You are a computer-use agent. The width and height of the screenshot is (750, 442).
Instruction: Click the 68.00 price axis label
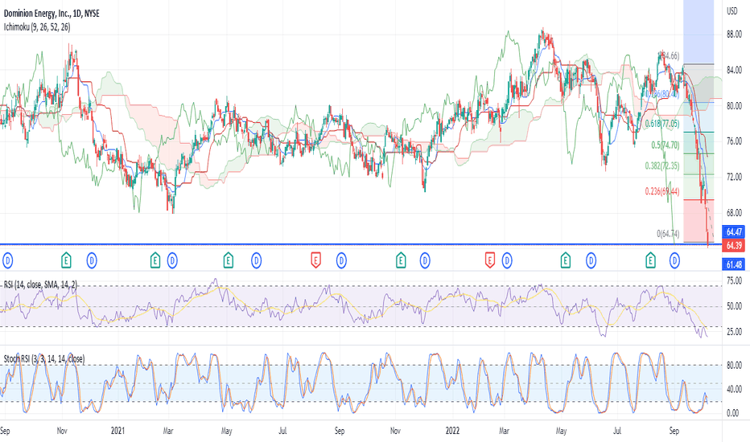pyautogui.click(x=734, y=213)
